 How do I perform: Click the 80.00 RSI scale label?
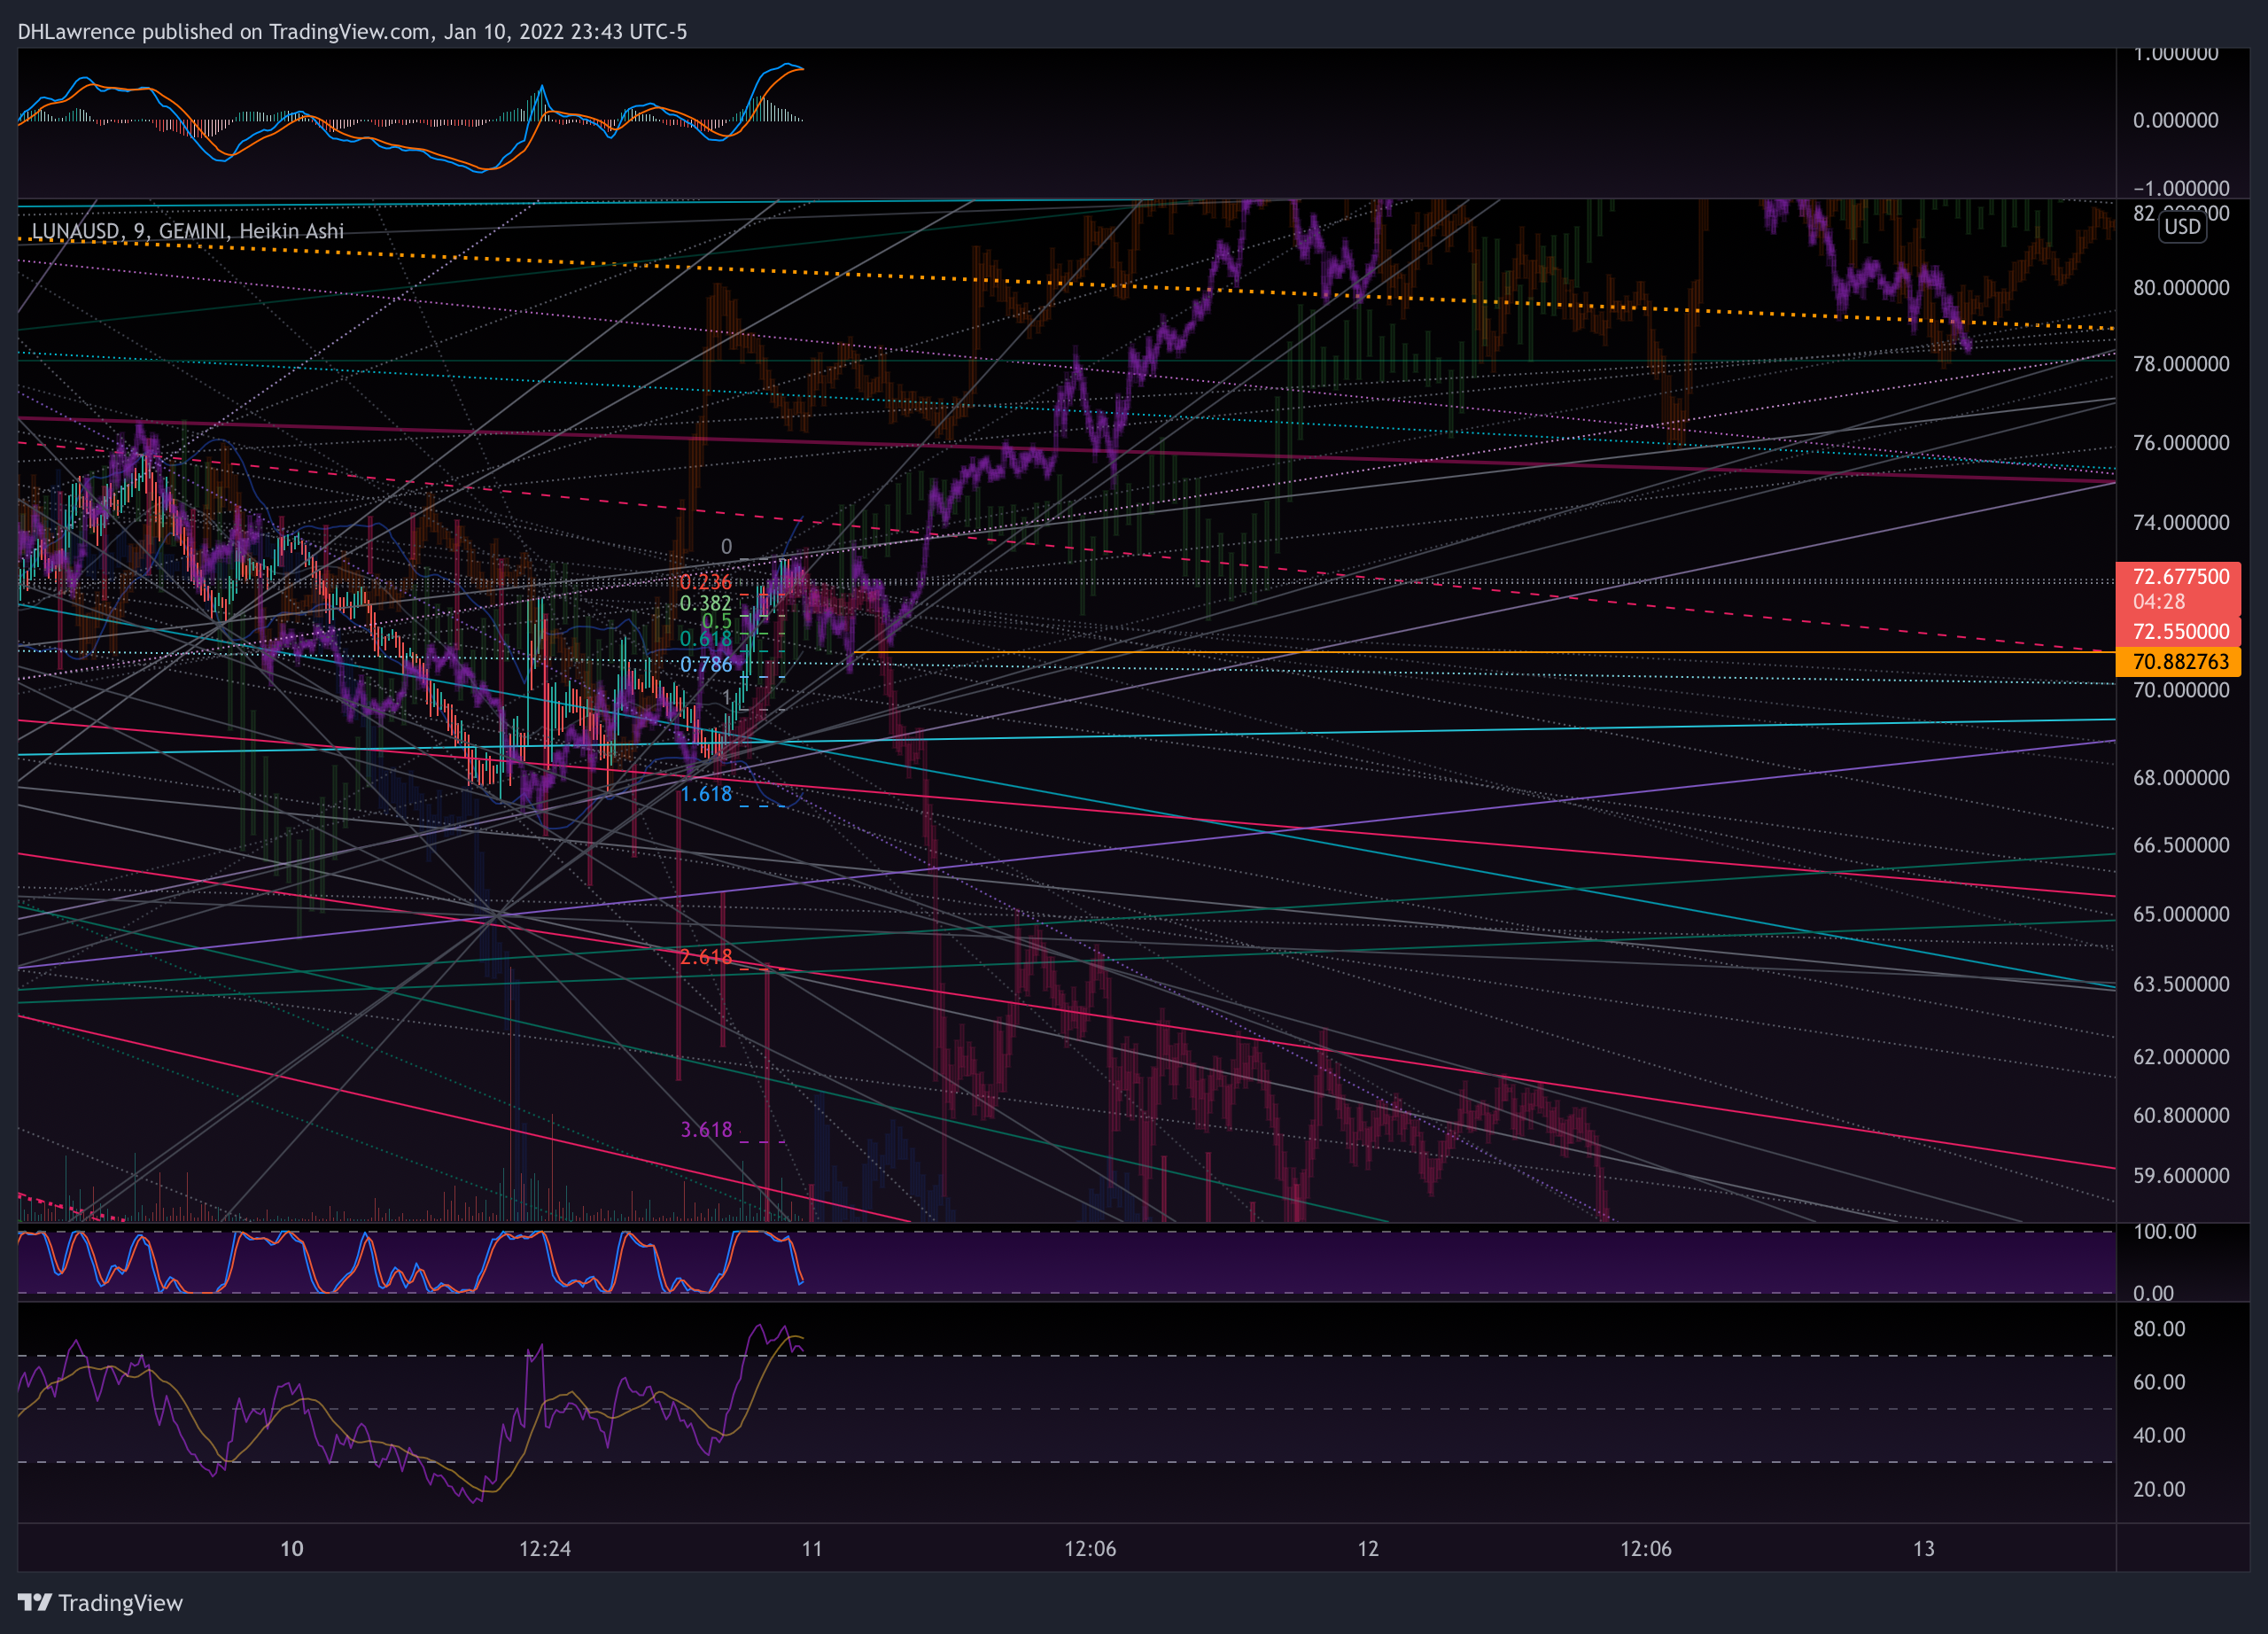pyautogui.click(x=2159, y=1329)
